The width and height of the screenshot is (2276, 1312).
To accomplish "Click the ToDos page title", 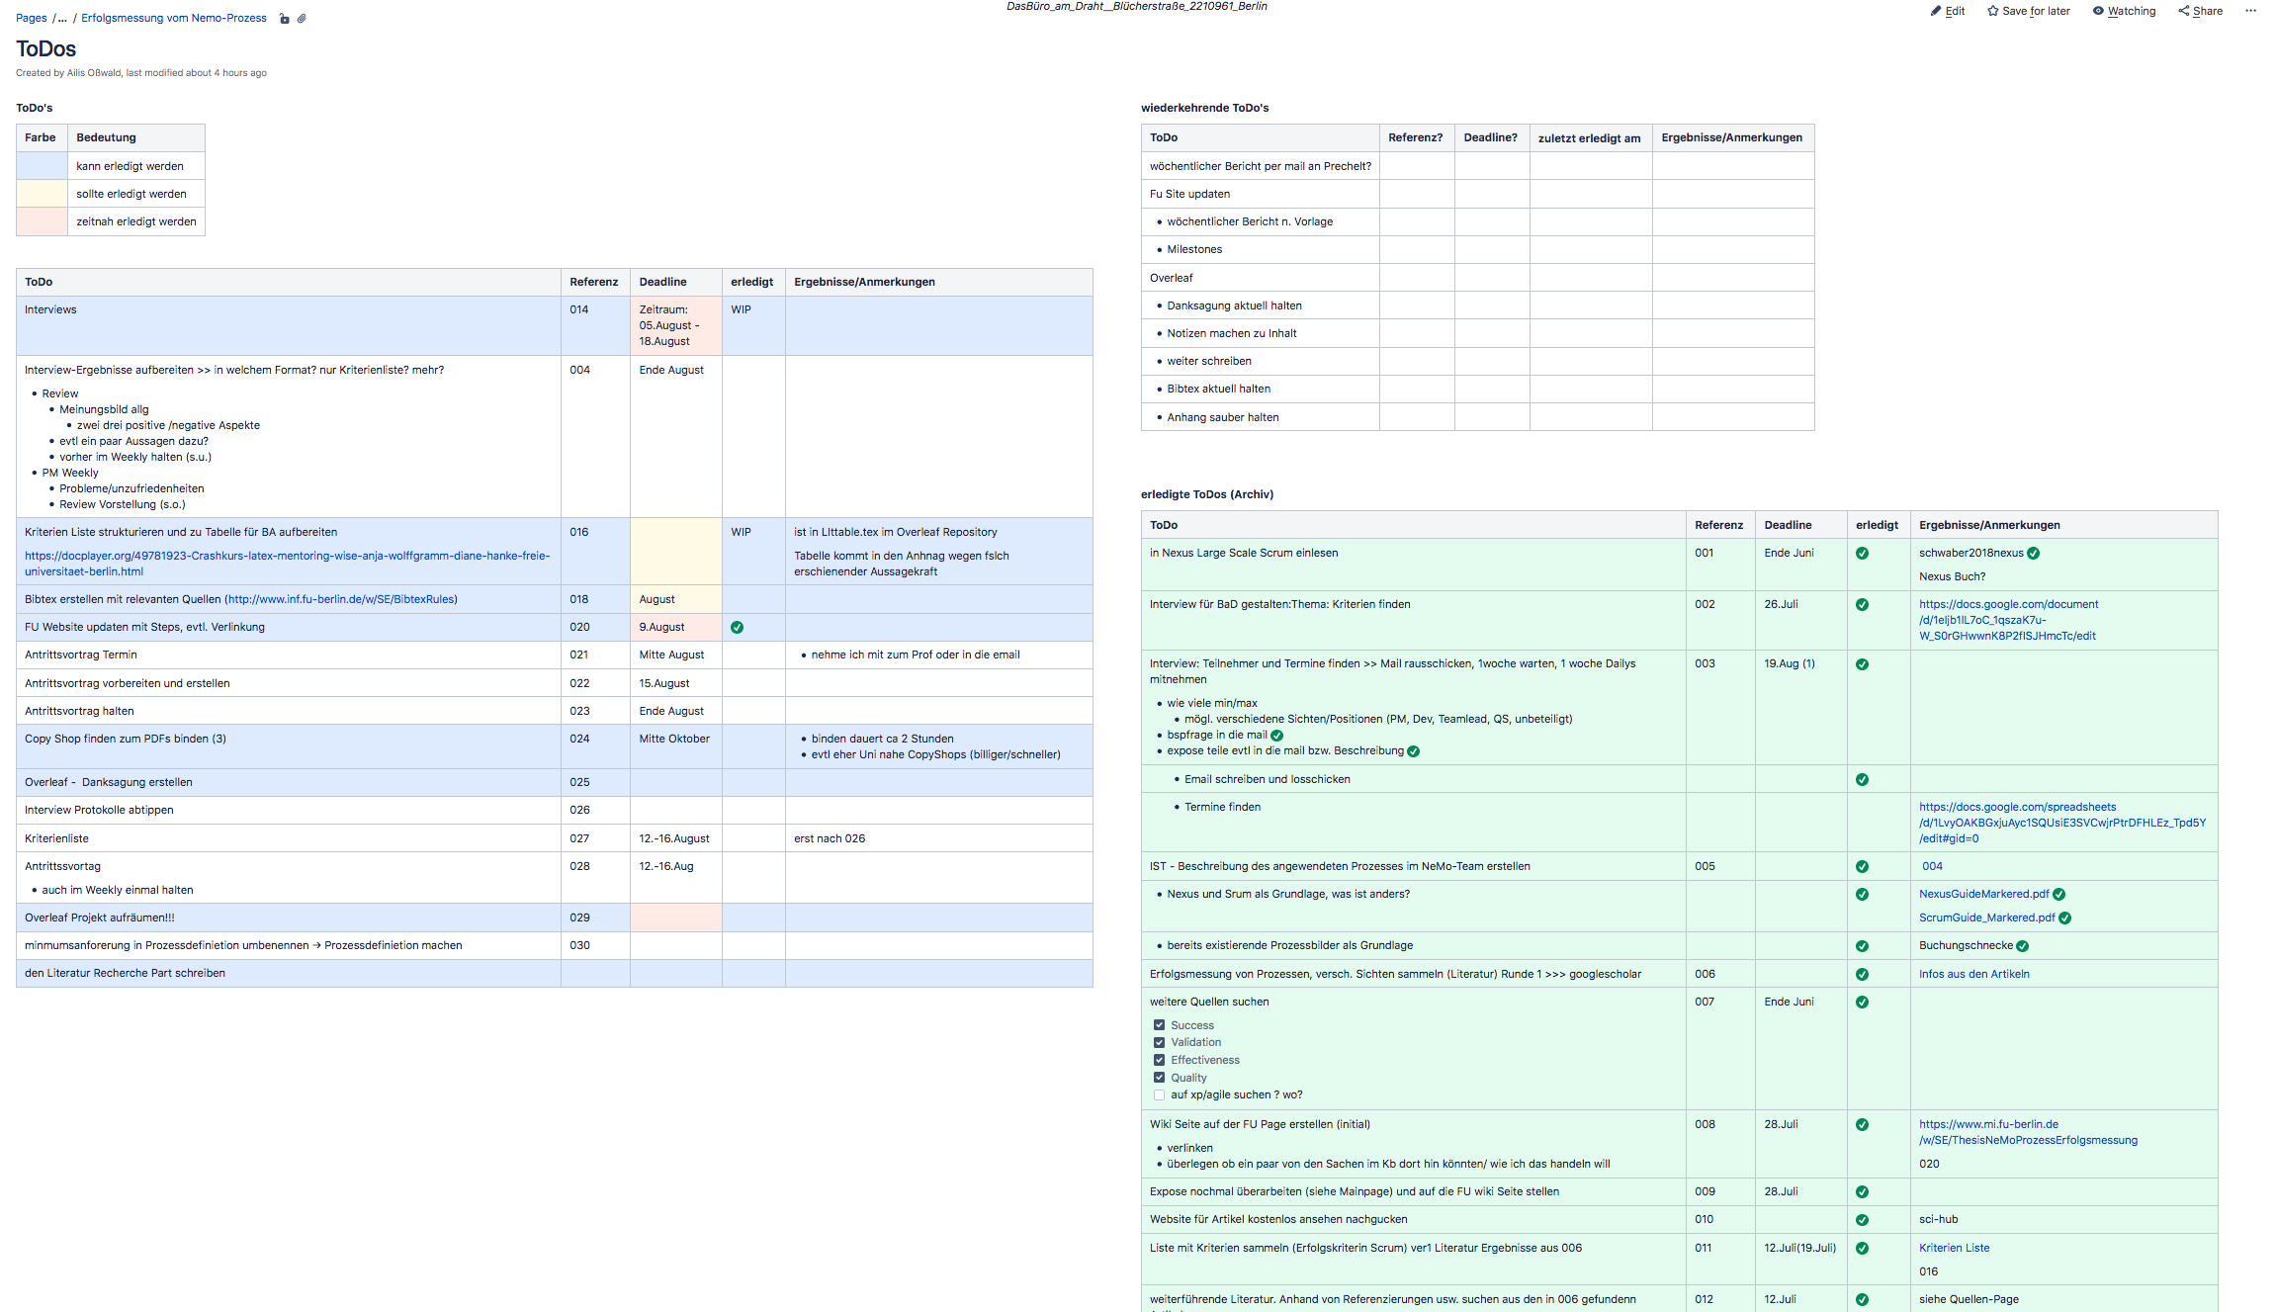I will tap(45, 48).
